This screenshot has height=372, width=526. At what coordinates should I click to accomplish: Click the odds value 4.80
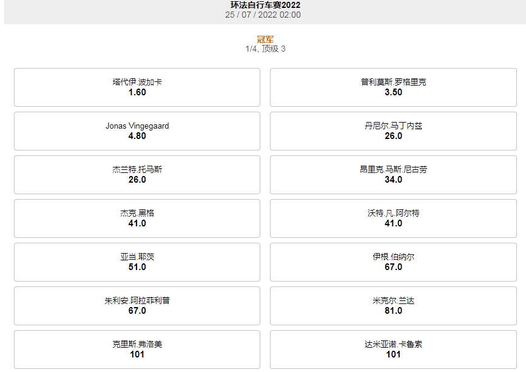point(137,136)
